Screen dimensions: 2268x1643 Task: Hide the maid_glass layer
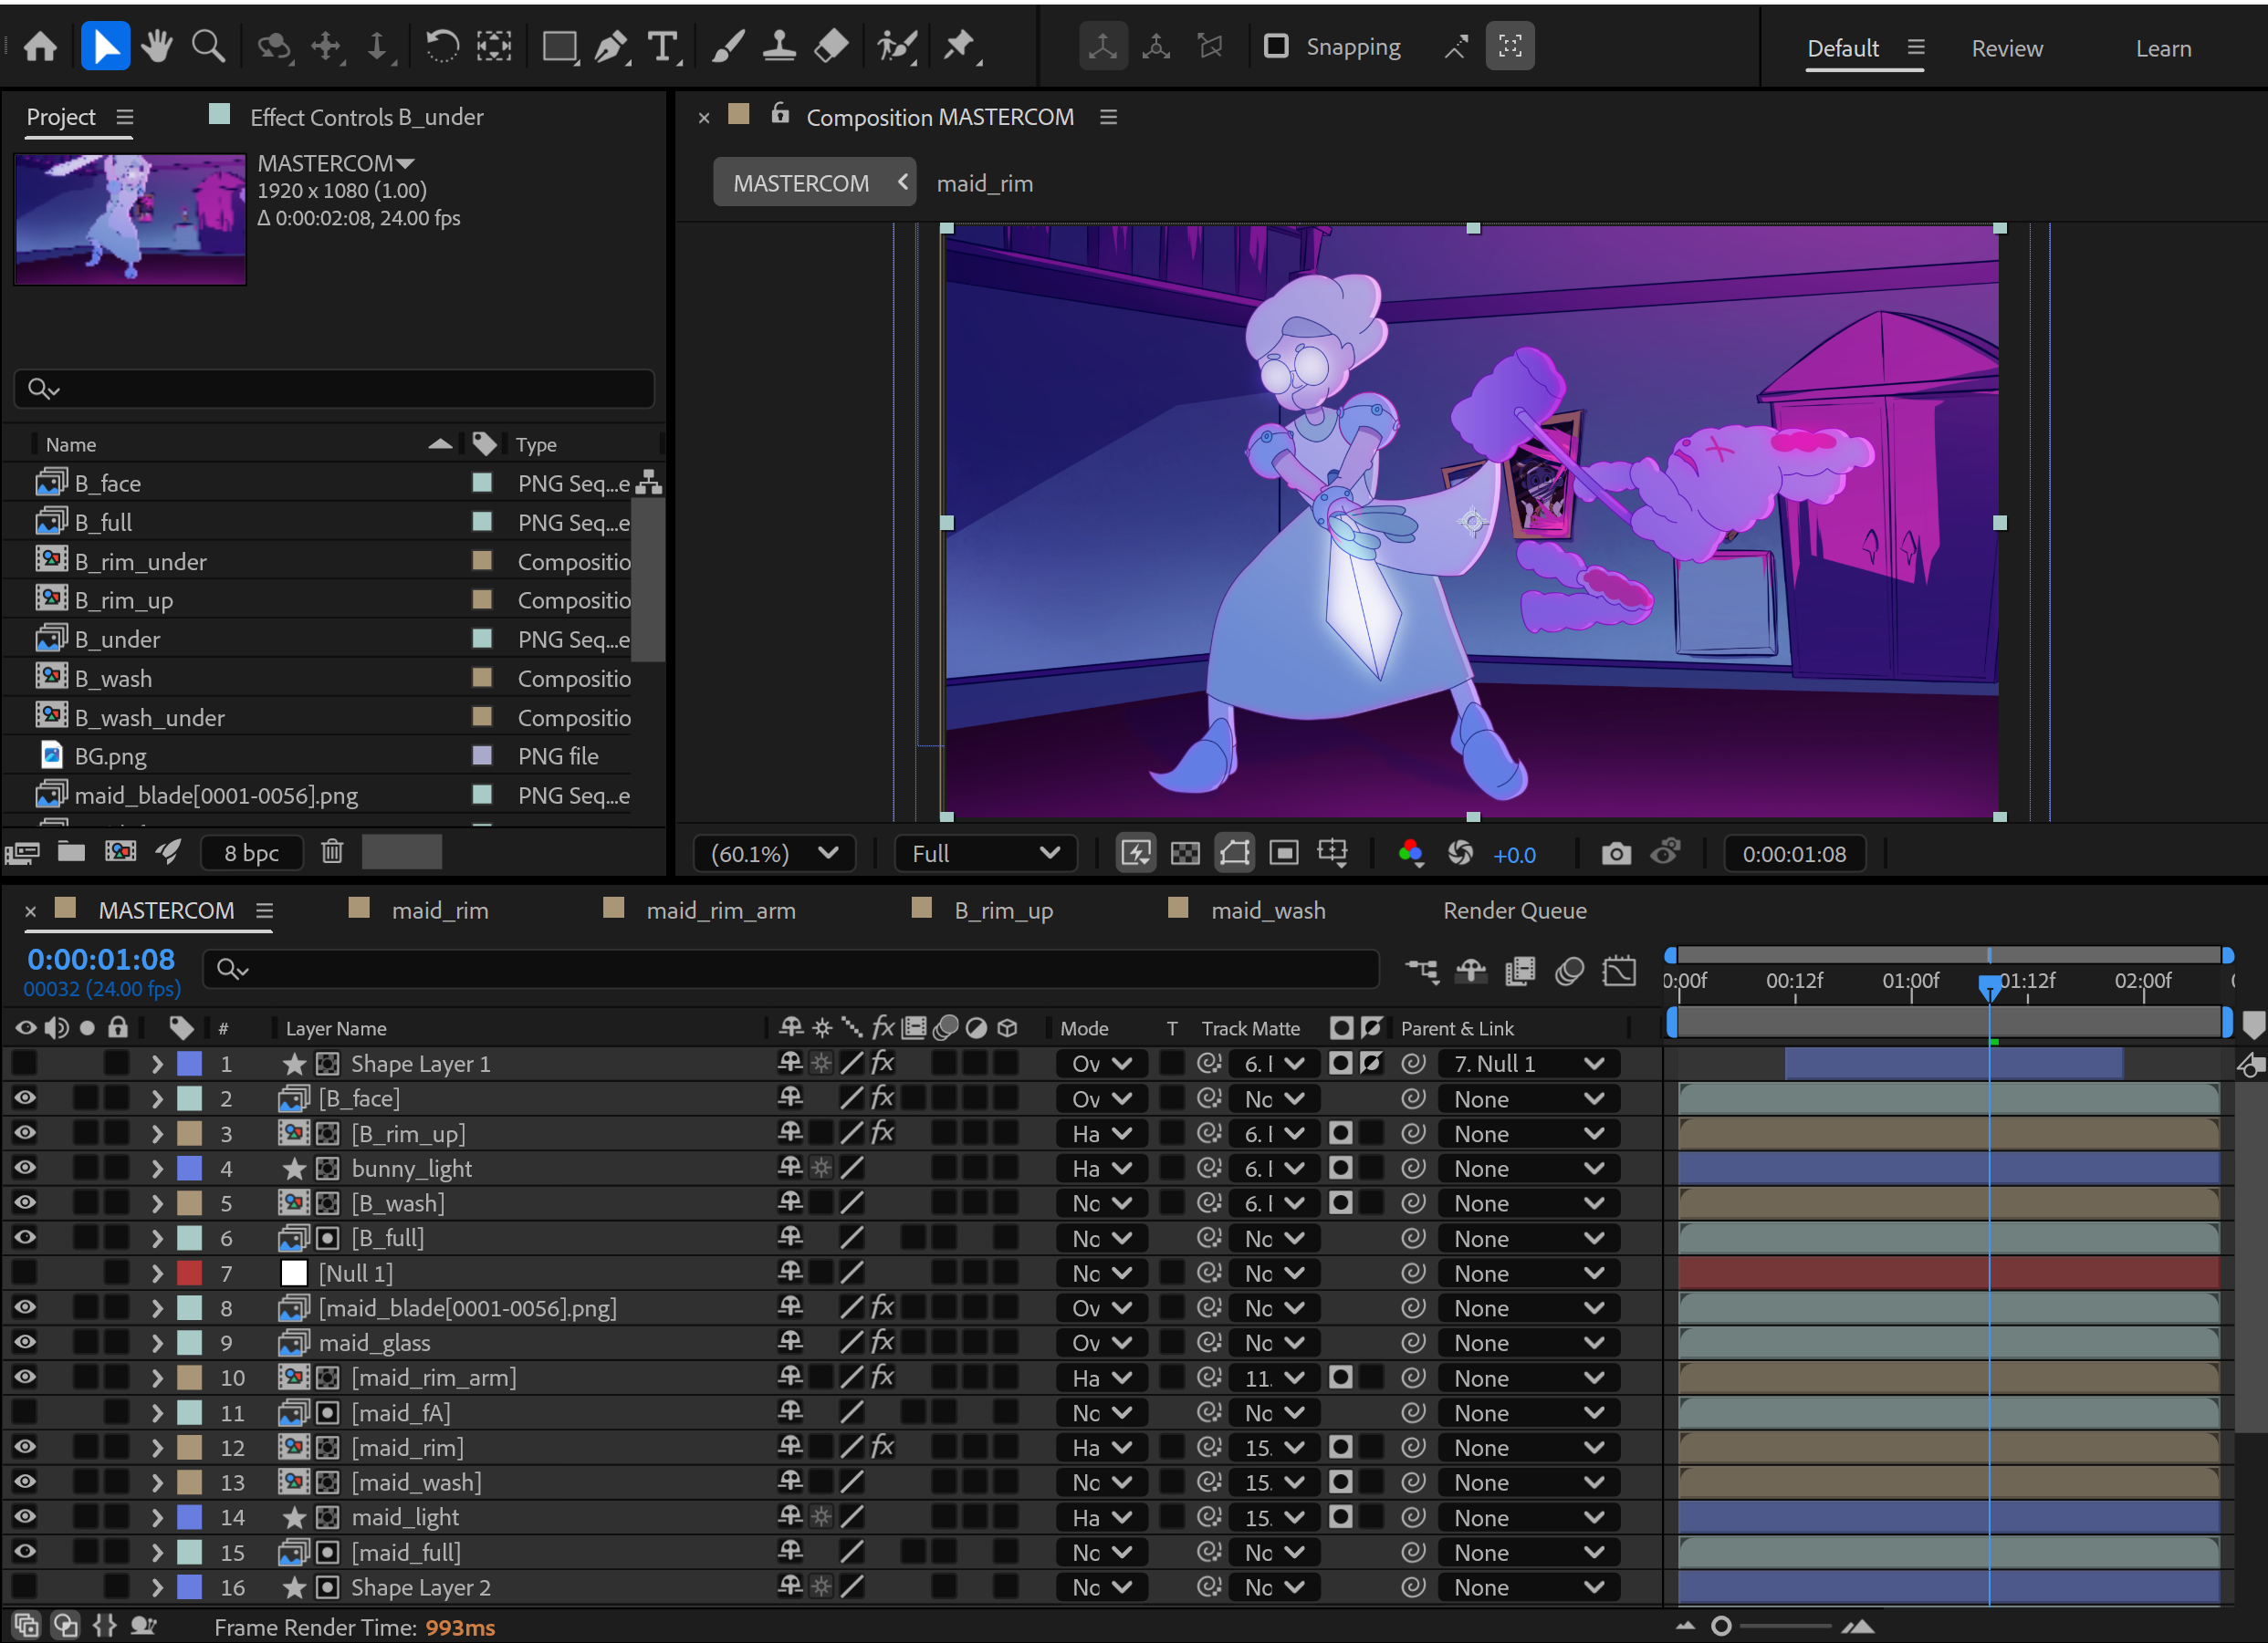click(25, 1342)
